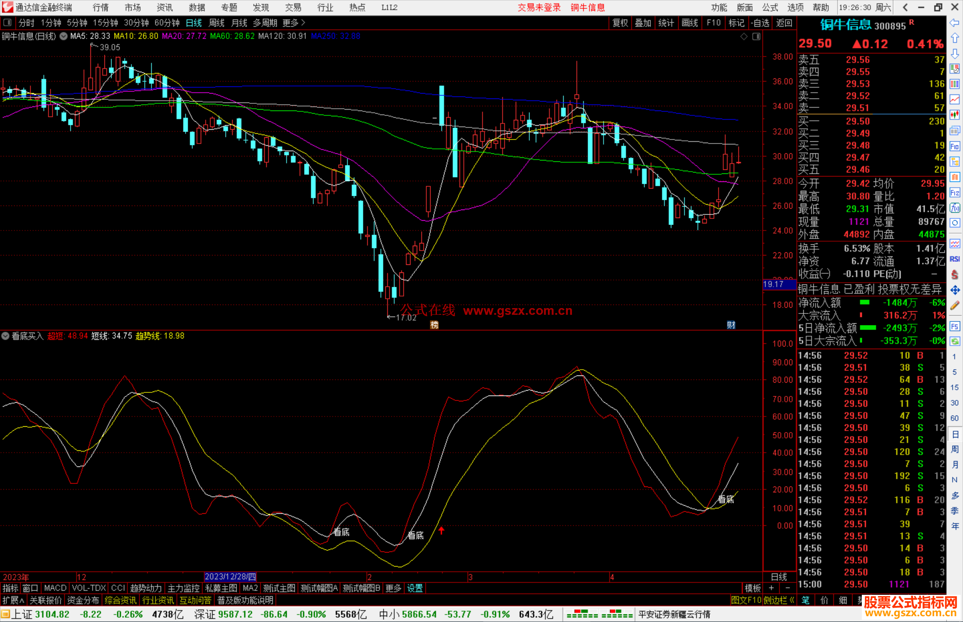The height and width of the screenshot is (622, 963).
Task: Open the F10 info sidebar icon
Action: 955,146
